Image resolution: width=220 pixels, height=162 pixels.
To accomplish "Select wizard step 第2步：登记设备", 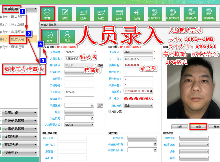I will [12, 24].
